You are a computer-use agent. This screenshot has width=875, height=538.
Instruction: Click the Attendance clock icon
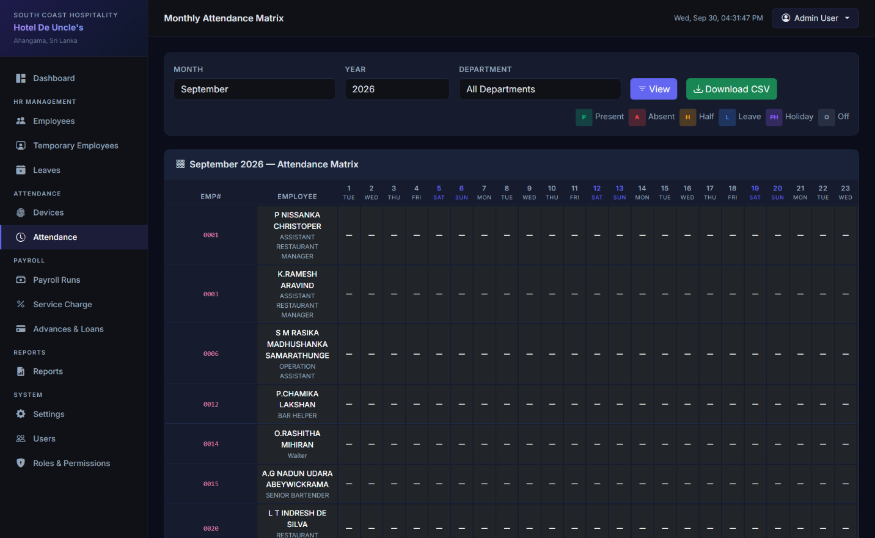click(21, 237)
